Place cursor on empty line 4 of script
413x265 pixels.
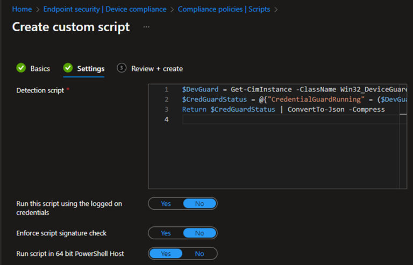[290, 119]
